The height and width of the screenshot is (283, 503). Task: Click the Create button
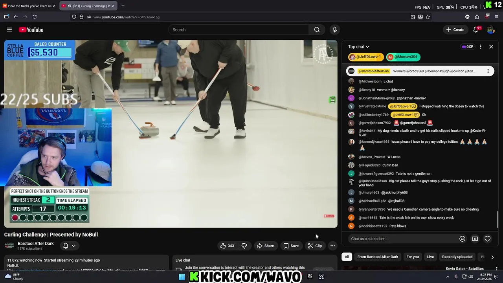tap(455, 29)
